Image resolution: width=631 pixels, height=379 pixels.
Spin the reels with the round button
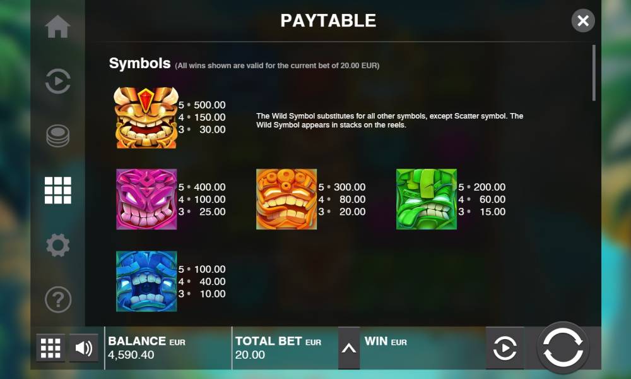point(563,347)
